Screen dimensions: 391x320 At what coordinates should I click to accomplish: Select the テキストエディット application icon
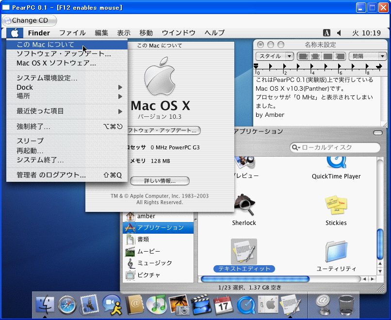[x=244, y=252]
